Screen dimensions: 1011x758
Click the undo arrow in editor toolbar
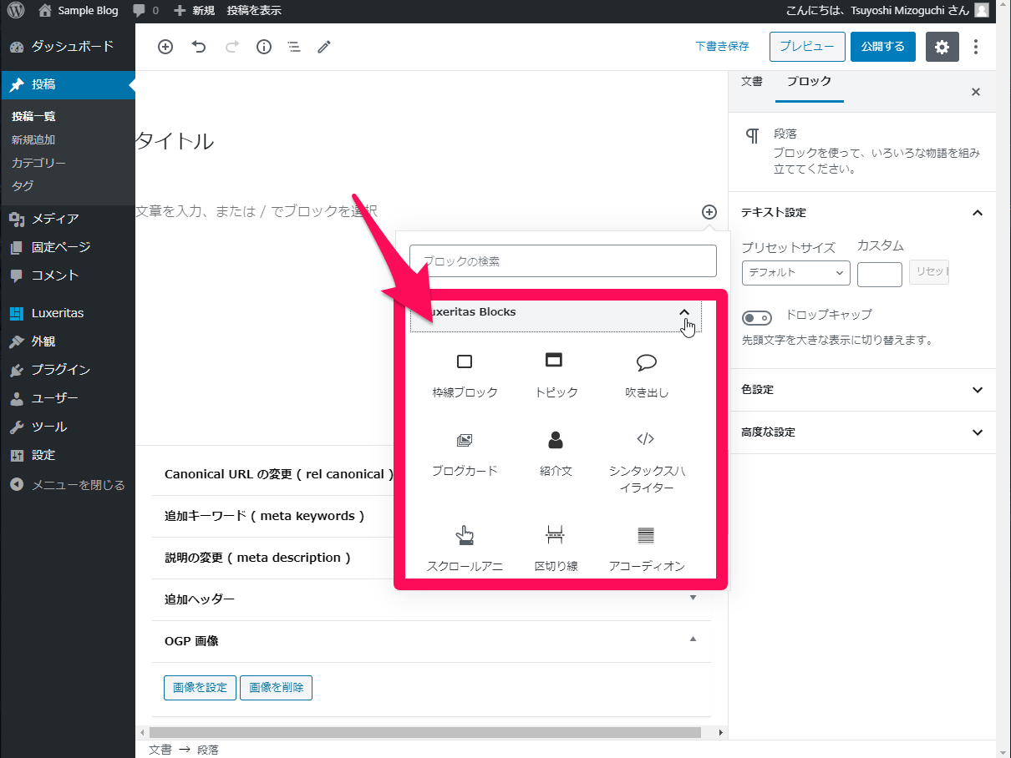[x=199, y=47]
